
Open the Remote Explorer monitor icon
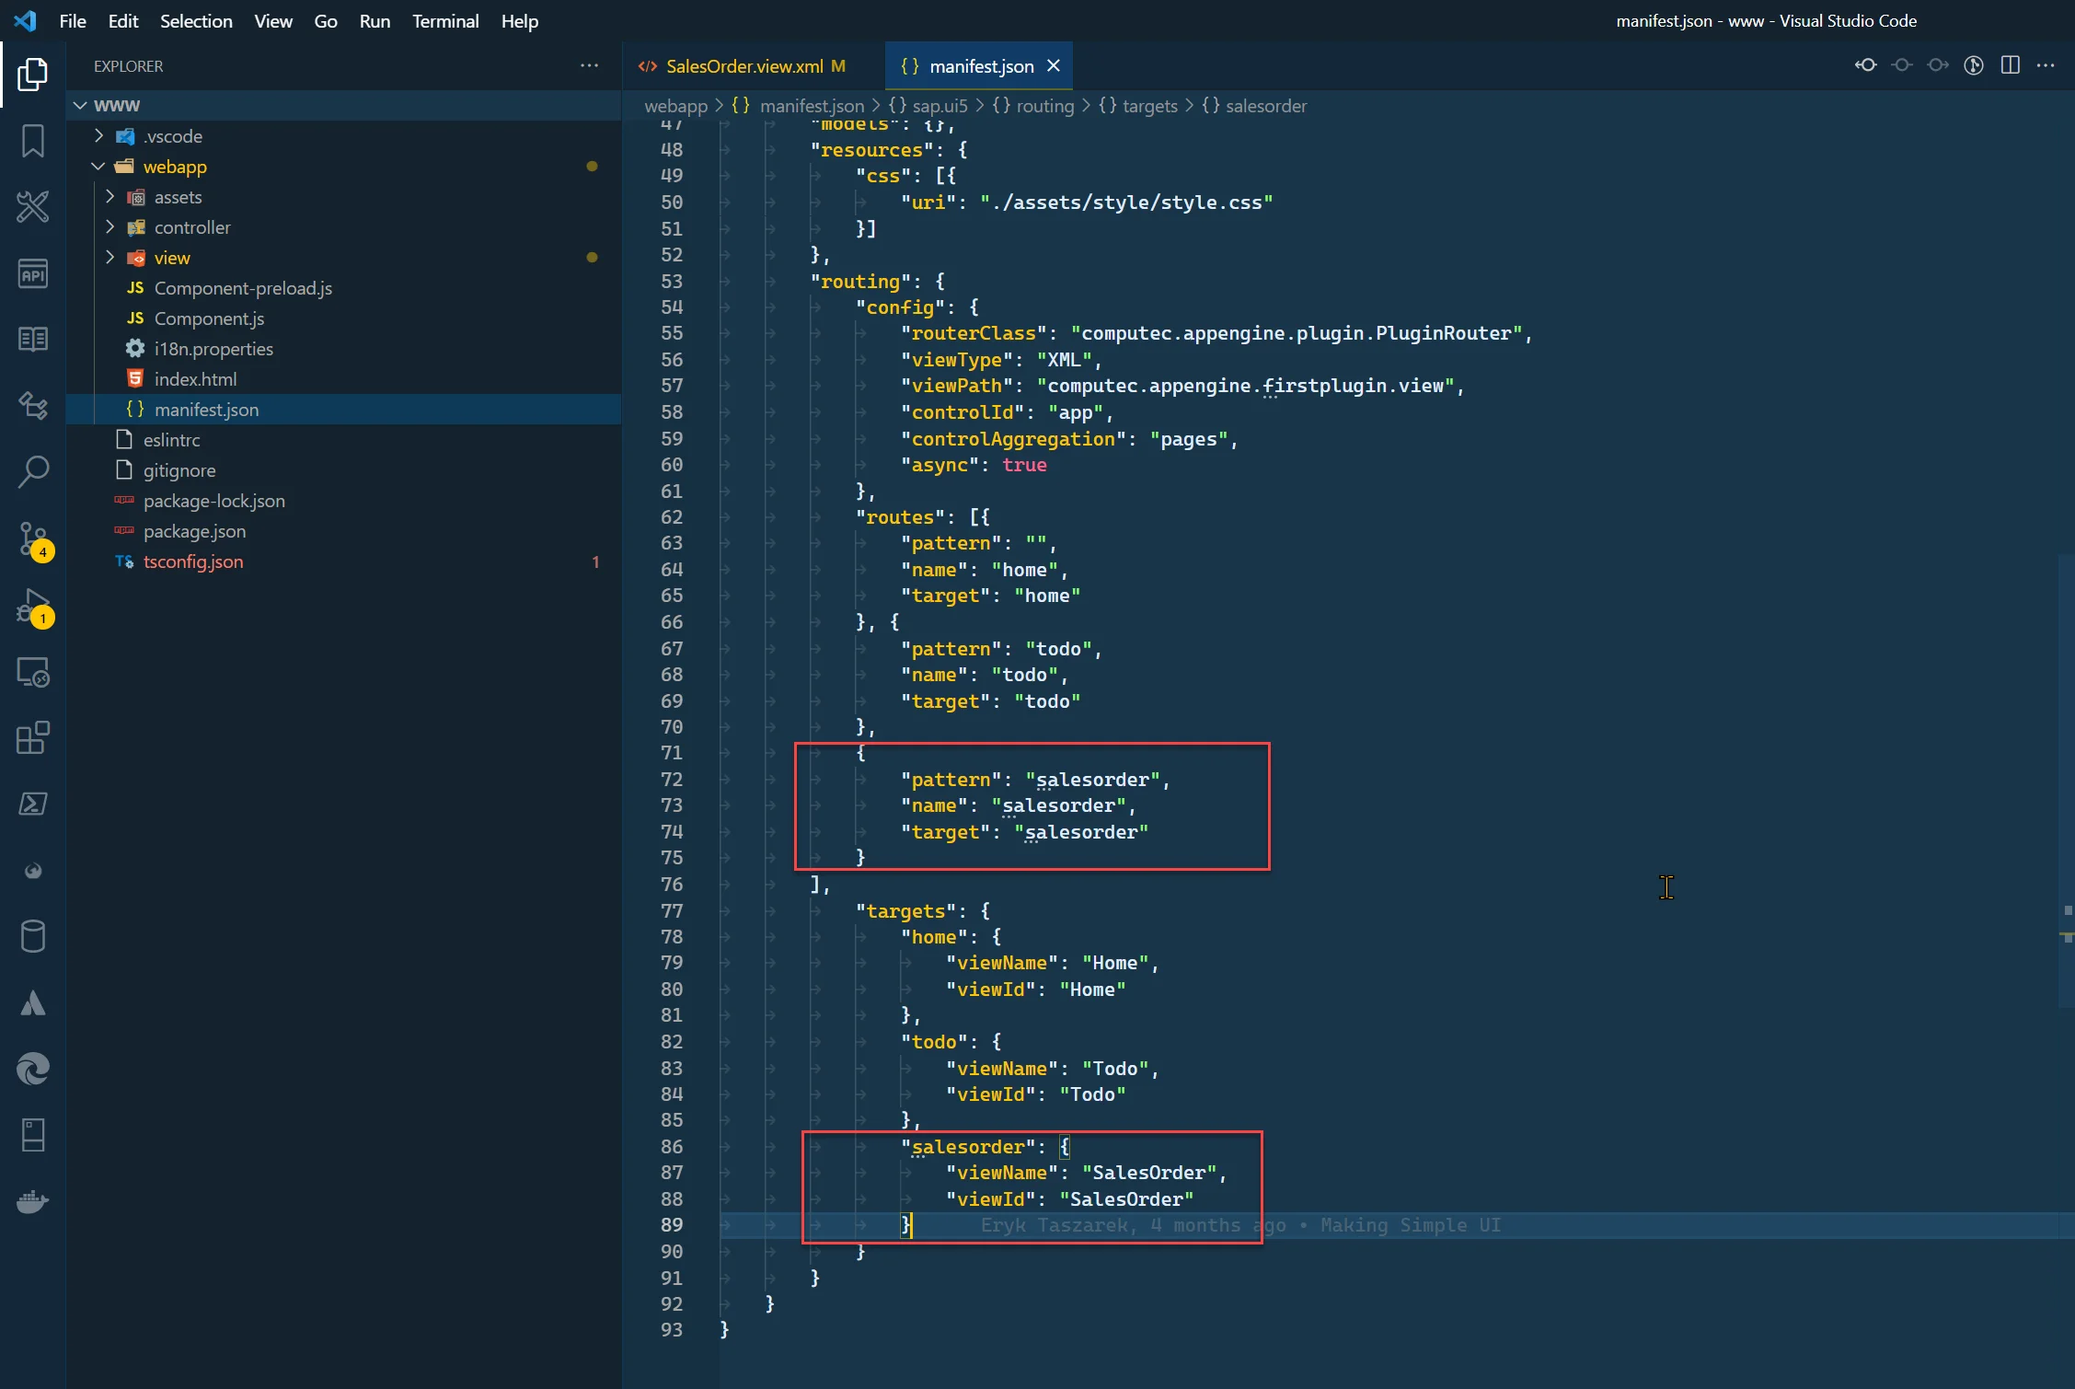(33, 672)
